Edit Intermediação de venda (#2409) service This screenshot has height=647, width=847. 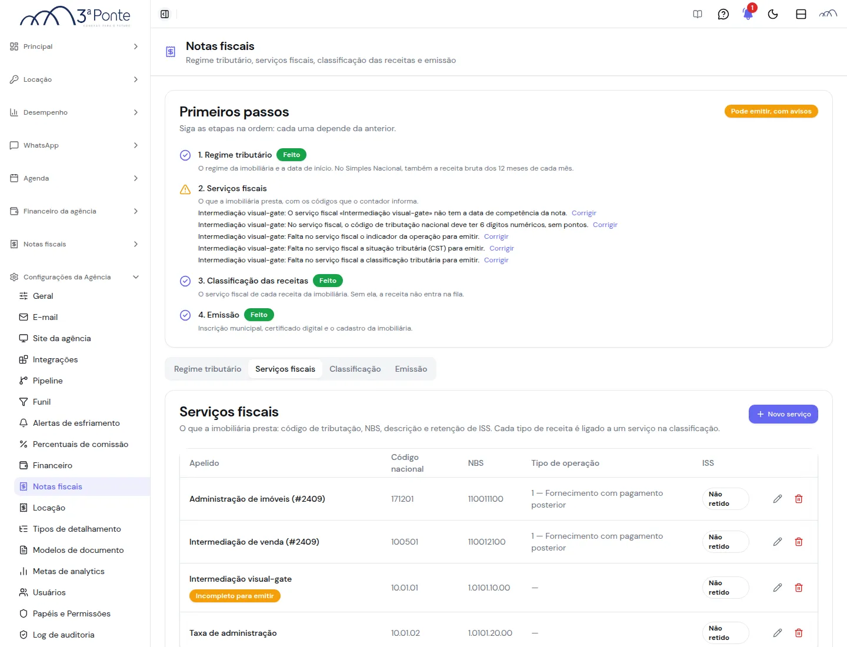click(778, 542)
